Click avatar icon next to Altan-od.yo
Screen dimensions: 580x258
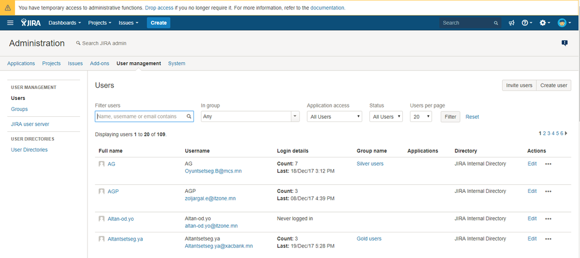pyautogui.click(x=102, y=218)
